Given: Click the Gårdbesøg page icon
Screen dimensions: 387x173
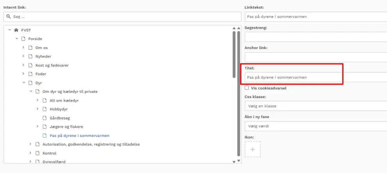Looking at the screenshot, I should tap(44, 118).
